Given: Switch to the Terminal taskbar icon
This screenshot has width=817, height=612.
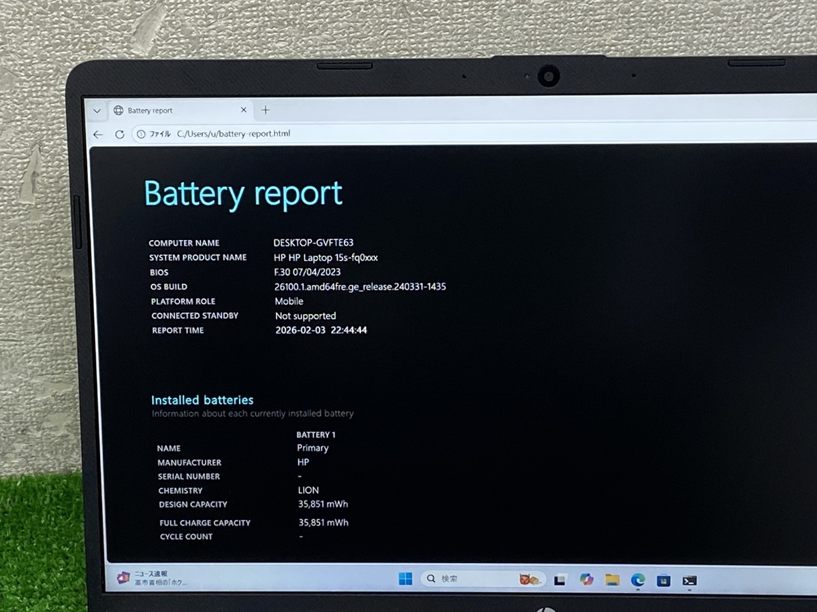Looking at the screenshot, I should tap(690, 580).
